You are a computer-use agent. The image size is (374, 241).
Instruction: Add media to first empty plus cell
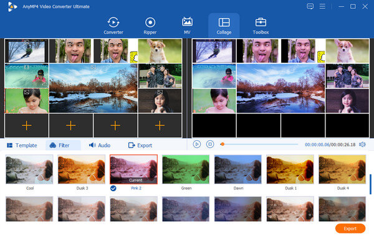click(x=27, y=125)
